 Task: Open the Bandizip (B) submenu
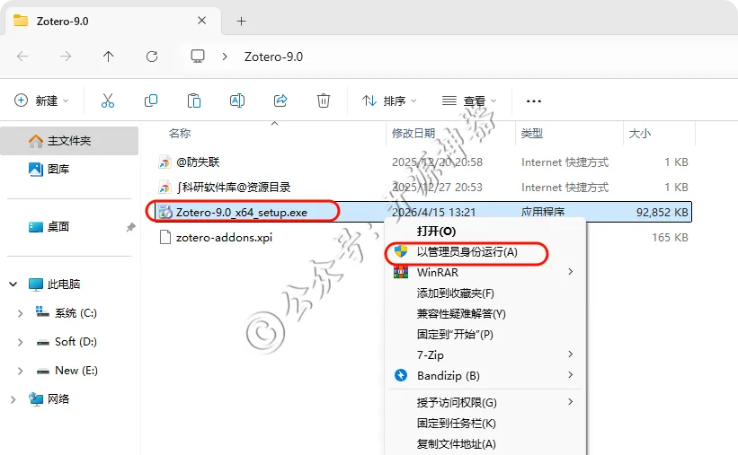click(485, 375)
